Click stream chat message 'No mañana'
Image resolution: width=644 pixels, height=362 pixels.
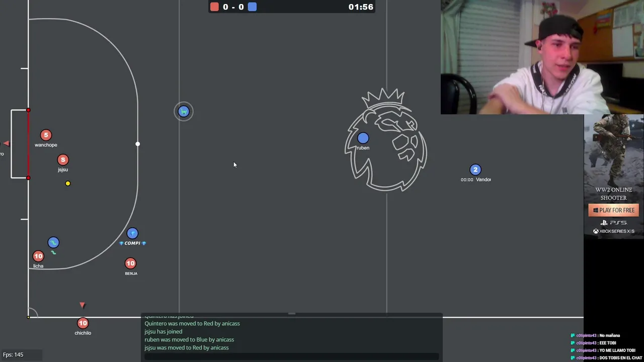pyautogui.click(x=610, y=335)
